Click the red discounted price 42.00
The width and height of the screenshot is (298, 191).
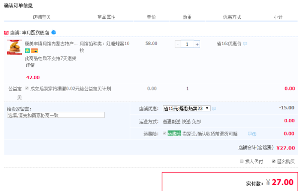pos(33,77)
